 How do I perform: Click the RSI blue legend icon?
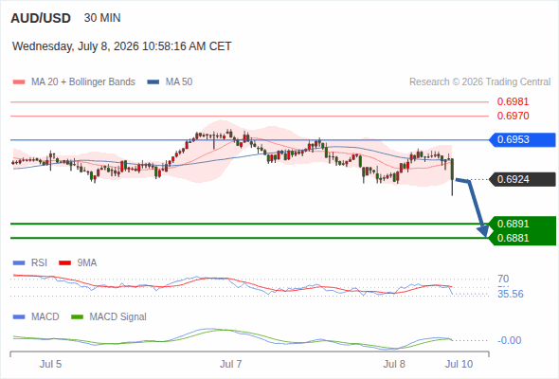19,263
